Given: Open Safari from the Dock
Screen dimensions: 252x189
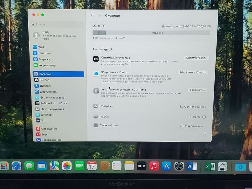Looking at the screenshot, I should click(x=16, y=166).
